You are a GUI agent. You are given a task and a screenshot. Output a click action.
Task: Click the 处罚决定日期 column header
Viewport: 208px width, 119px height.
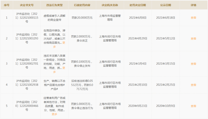point(138,5)
